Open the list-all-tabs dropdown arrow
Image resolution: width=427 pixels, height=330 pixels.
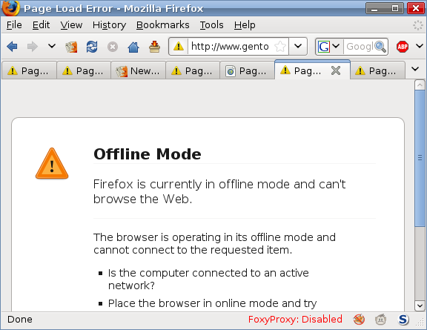(x=415, y=69)
